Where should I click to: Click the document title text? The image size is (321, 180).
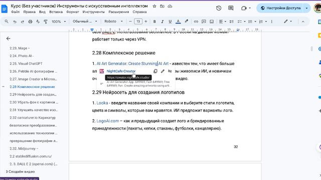(79, 6)
